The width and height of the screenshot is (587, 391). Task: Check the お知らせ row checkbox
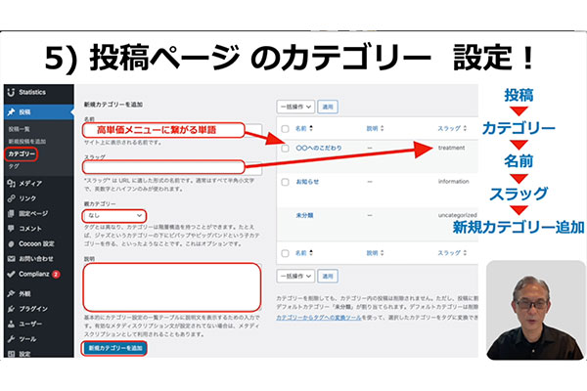click(286, 182)
